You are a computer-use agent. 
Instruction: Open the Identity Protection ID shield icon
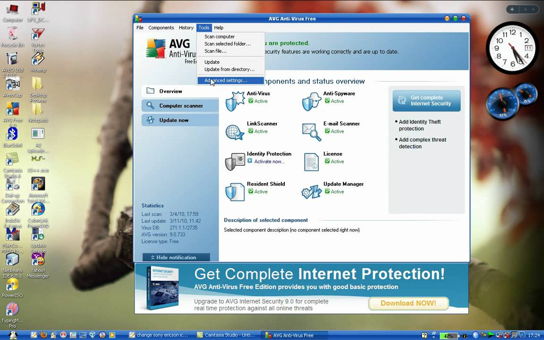click(x=235, y=161)
